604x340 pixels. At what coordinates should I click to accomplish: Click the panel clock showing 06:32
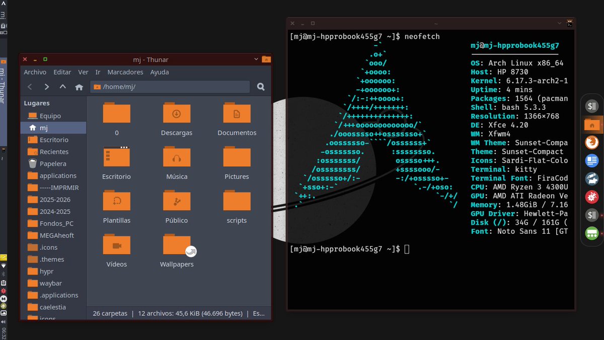pos(4,333)
